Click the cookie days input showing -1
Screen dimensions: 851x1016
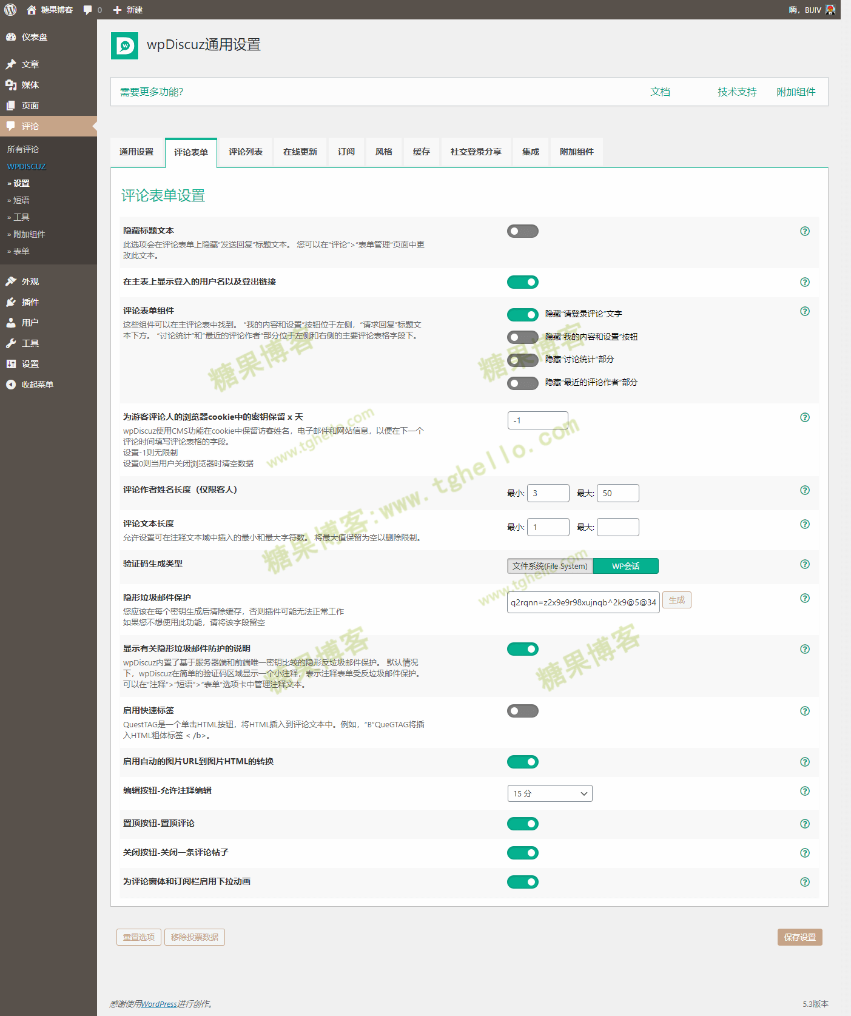tap(538, 420)
